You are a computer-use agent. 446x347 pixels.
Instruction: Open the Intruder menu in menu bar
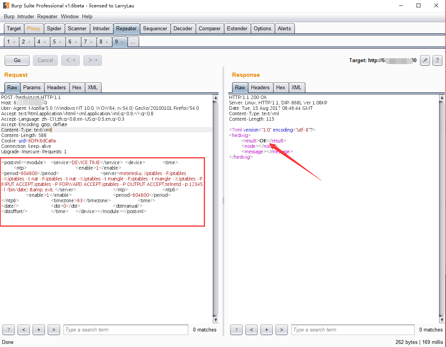[26, 17]
